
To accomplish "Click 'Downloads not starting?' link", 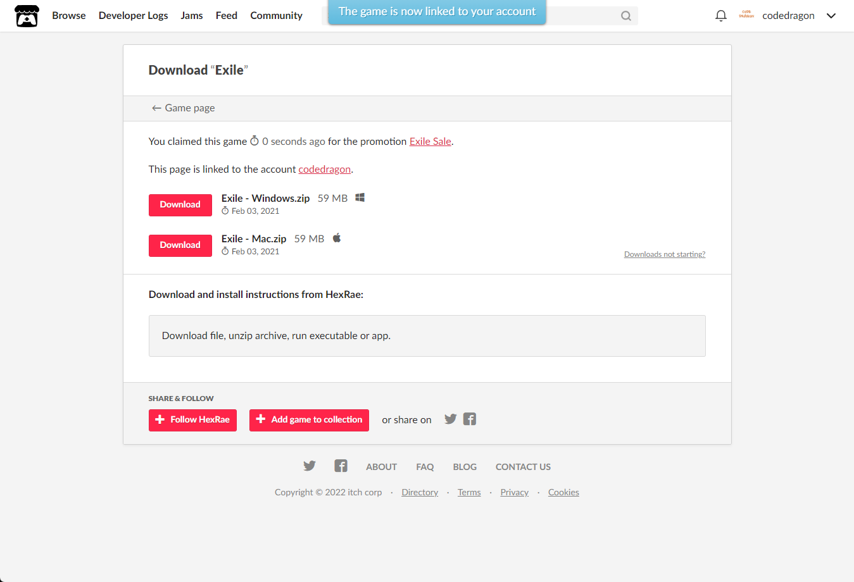I will pos(665,254).
